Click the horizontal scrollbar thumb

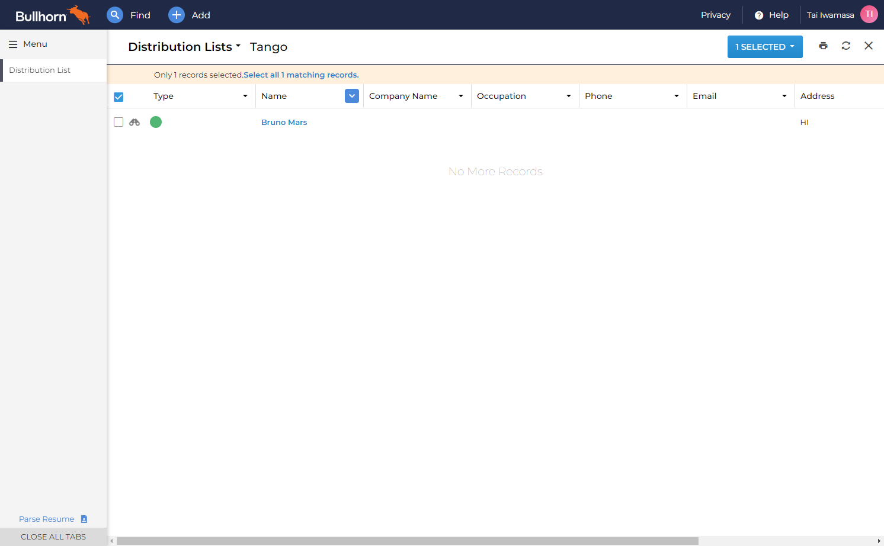(x=408, y=541)
